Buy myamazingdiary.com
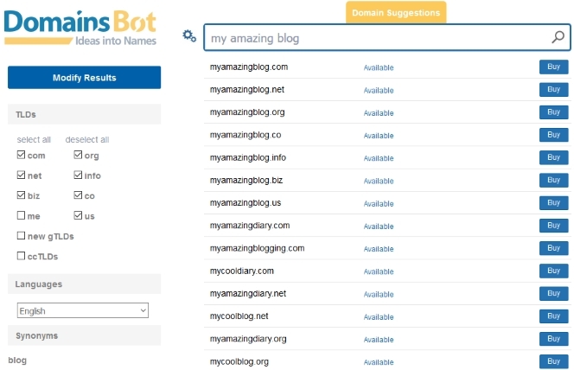 point(553,226)
